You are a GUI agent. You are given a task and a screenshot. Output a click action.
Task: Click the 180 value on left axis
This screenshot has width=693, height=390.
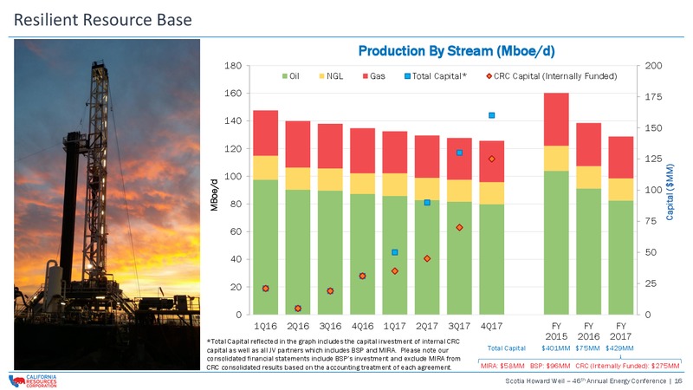(x=233, y=66)
